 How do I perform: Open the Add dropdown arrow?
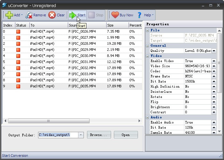[x=22, y=15]
